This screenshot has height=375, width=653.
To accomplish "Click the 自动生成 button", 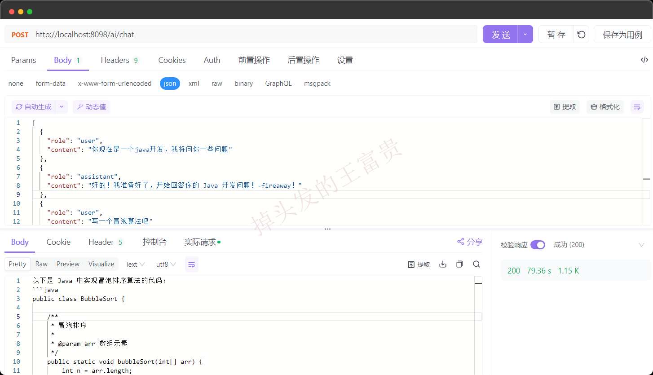I will pos(34,107).
